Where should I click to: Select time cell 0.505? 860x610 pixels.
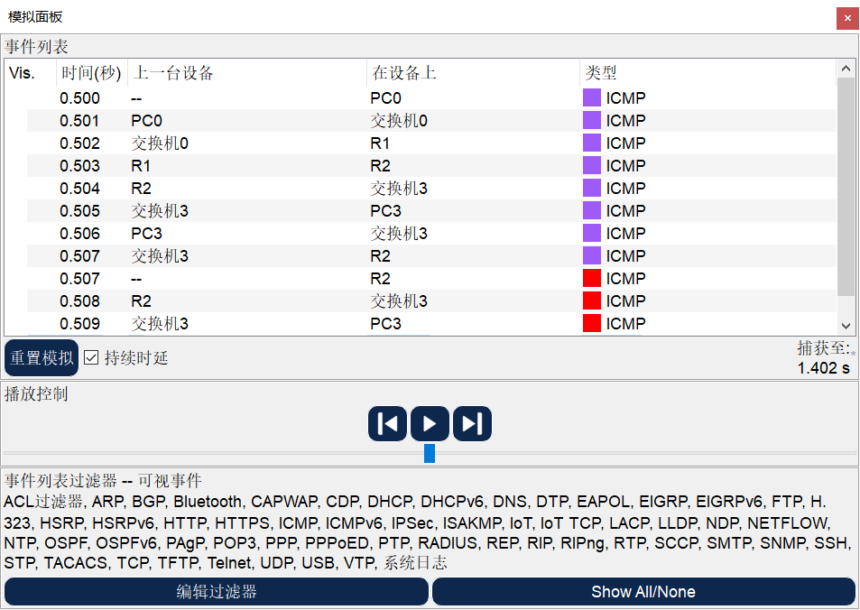pyautogui.click(x=79, y=210)
